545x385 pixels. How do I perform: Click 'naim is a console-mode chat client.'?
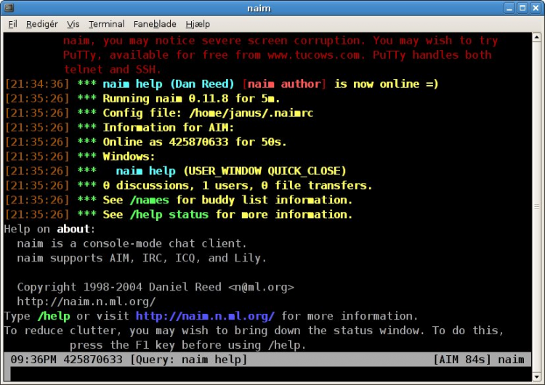click(x=132, y=243)
